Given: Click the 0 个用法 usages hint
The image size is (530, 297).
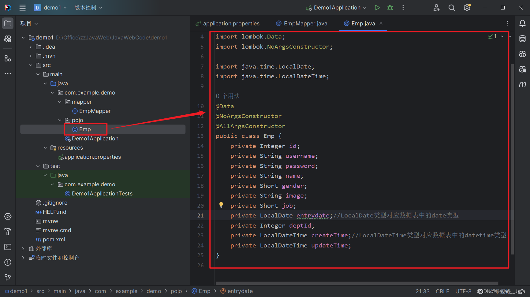Looking at the screenshot, I should pyautogui.click(x=228, y=96).
